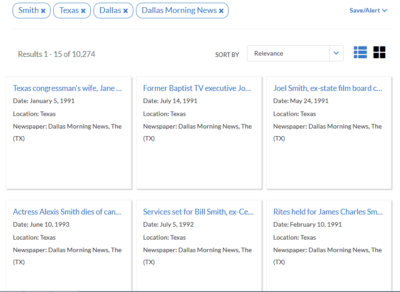Image resolution: width=400 pixels, height=292 pixels.
Task: Open Joel Smith ex-state film board article
Action: point(328,88)
